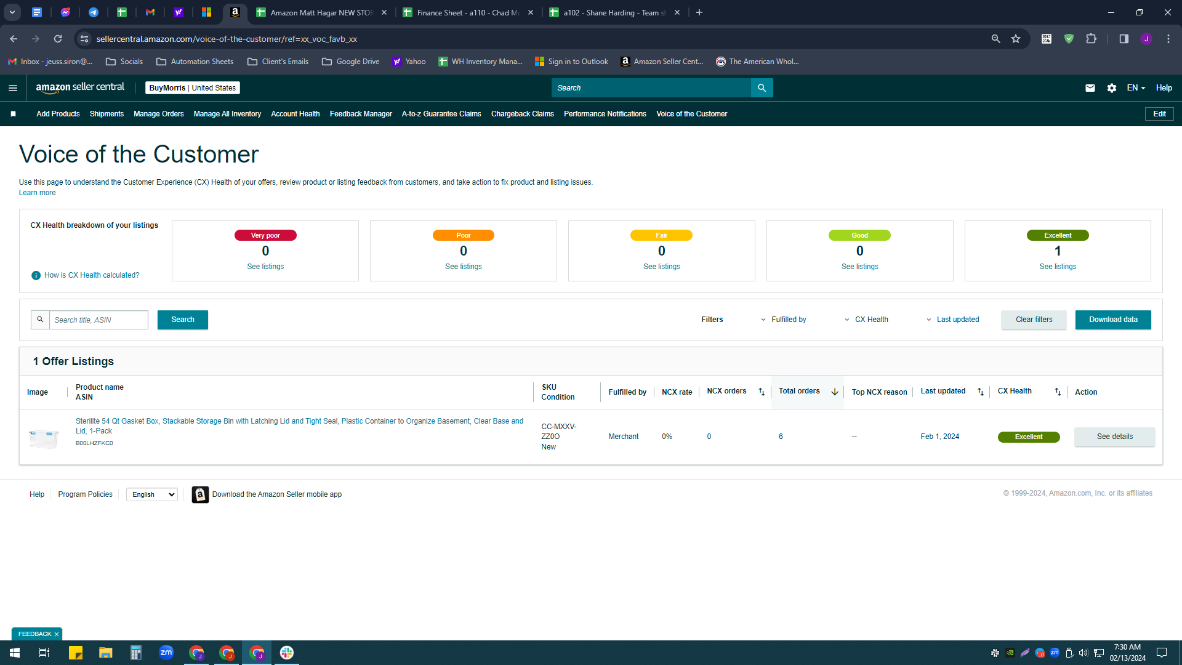Open File Explorer from the taskbar

[106, 653]
